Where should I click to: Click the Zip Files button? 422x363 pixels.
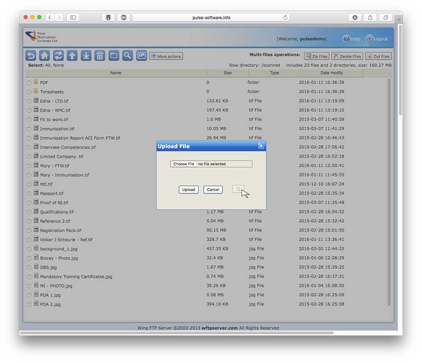pyautogui.click(x=316, y=56)
